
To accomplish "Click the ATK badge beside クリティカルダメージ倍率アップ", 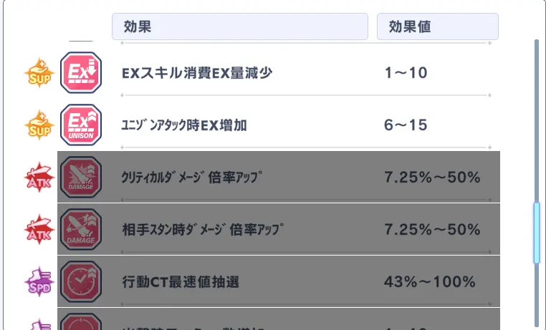I will [39, 177].
